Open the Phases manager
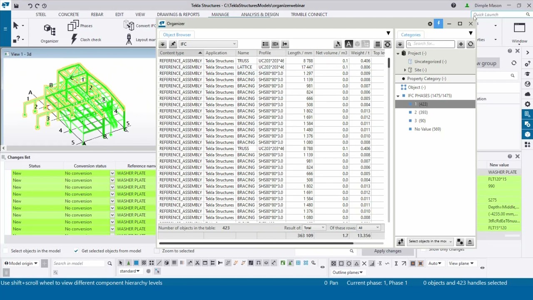 (80, 26)
